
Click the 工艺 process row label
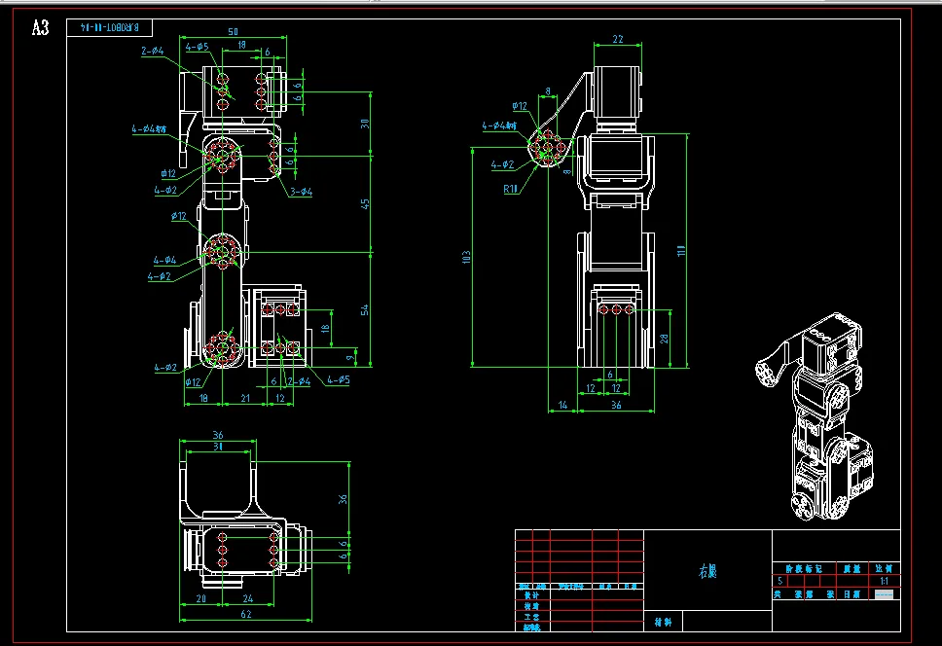531,617
